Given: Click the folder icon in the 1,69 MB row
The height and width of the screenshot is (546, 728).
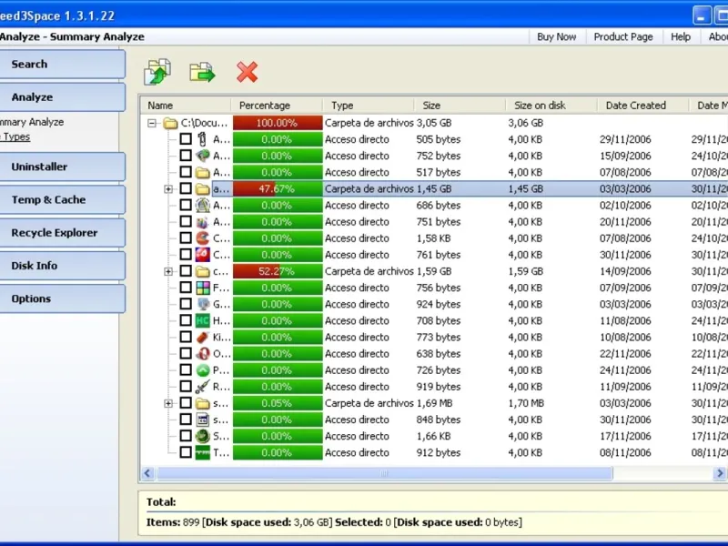Looking at the screenshot, I should pyautogui.click(x=202, y=403).
